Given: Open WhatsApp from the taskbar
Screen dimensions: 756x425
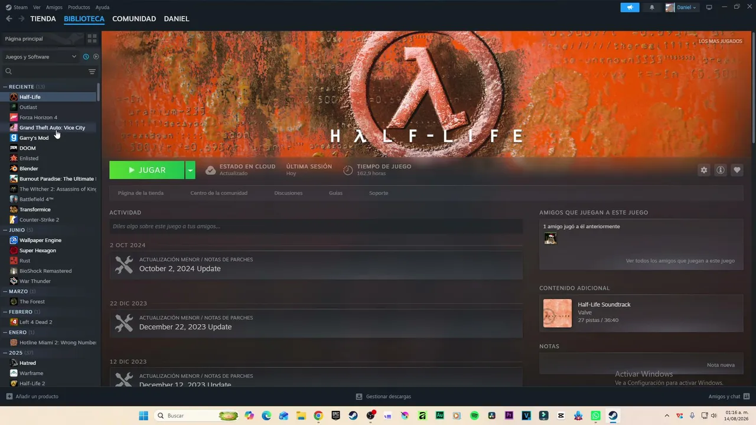Looking at the screenshot, I should point(595,416).
